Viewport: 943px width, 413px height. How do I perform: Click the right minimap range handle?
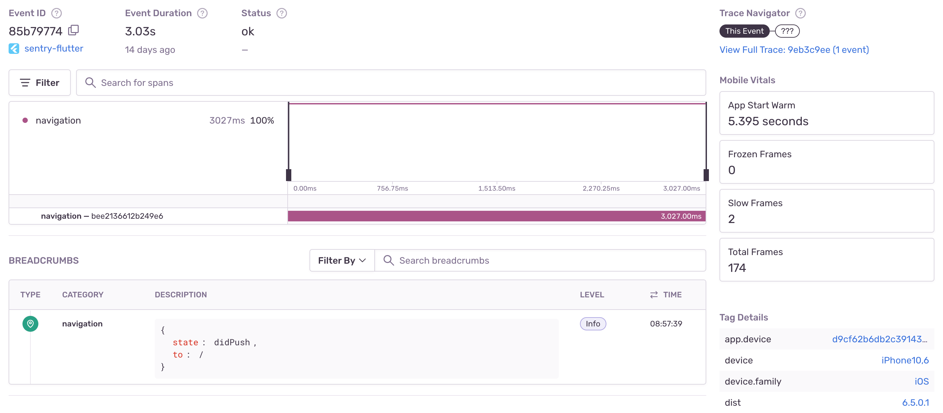click(x=706, y=175)
